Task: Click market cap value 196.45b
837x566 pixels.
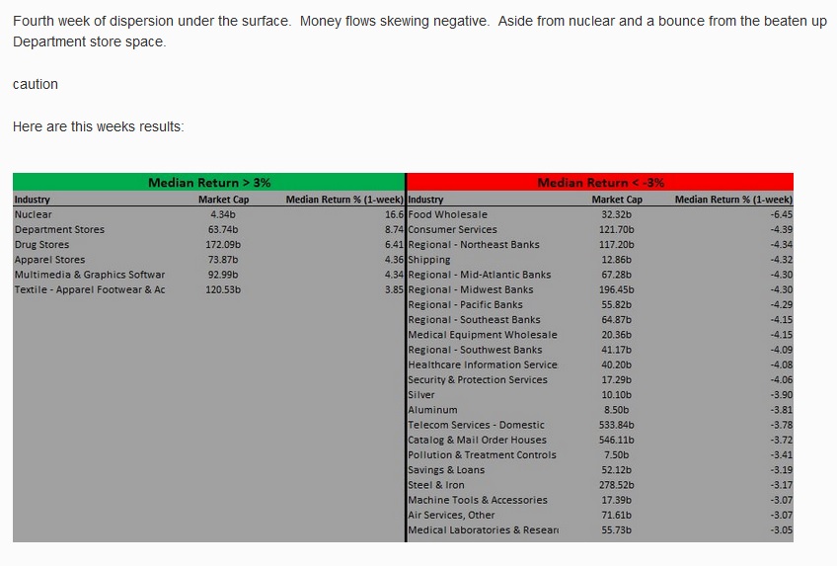Action: (x=616, y=288)
